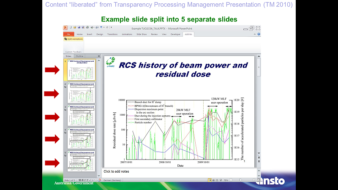Click the German (Germany) language indicator
The height and width of the screenshot is (190, 338).
111,180
